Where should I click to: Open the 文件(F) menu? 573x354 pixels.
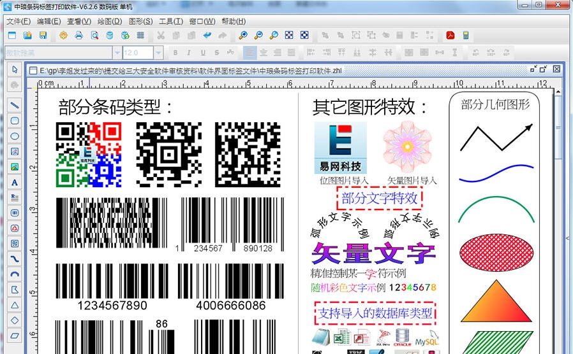(x=19, y=21)
